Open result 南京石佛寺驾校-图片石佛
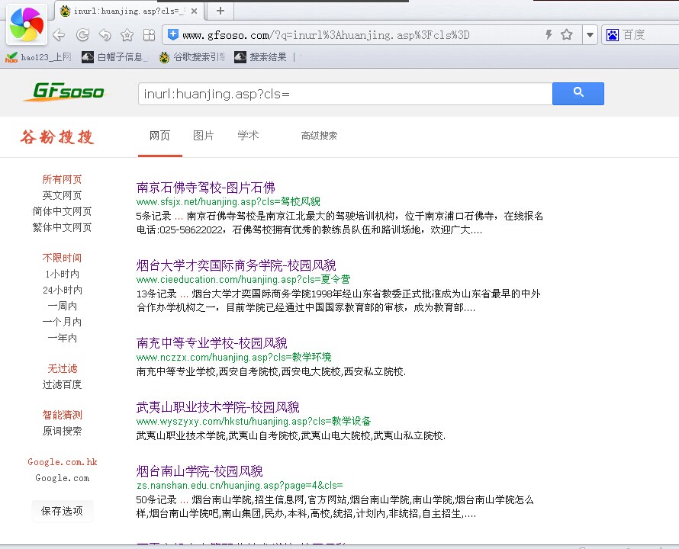 click(205, 188)
